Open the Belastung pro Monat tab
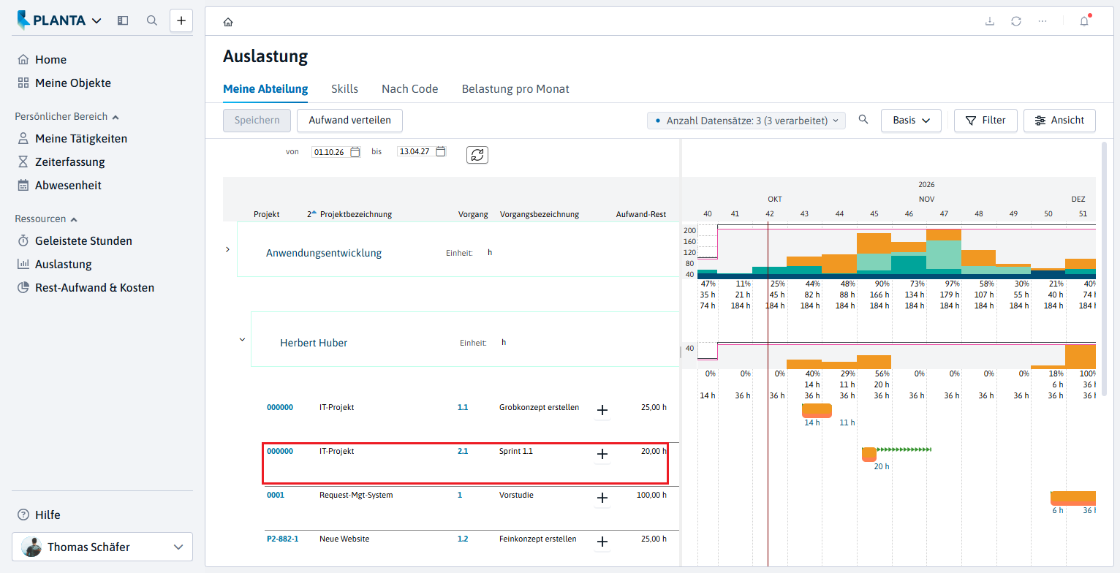This screenshot has height=573, width=1120. (x=515, y=89)
